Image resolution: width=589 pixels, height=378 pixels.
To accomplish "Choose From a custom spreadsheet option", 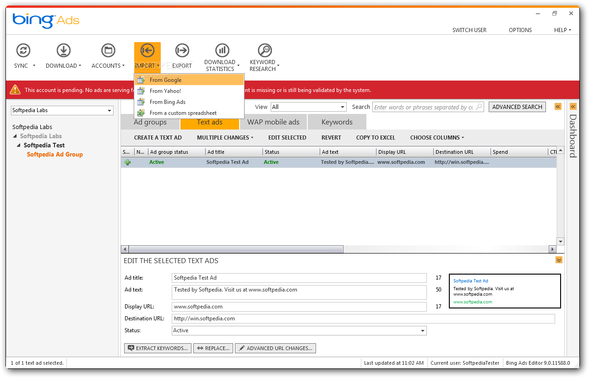I will point(189,113).
